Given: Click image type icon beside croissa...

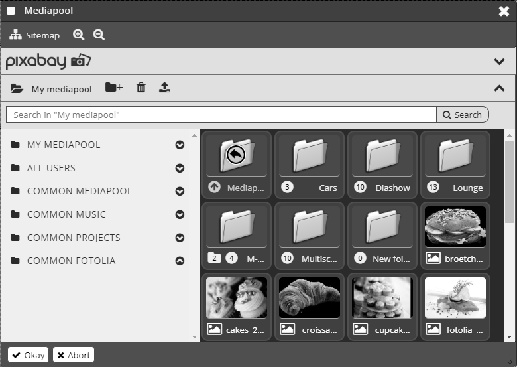Looking at the screenshot, I should [x=287, y=329].
